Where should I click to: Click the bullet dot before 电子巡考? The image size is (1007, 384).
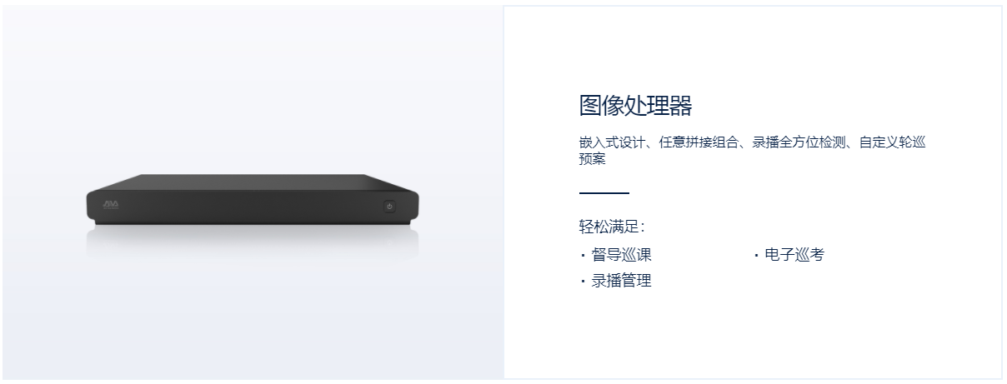coord(756,257)
